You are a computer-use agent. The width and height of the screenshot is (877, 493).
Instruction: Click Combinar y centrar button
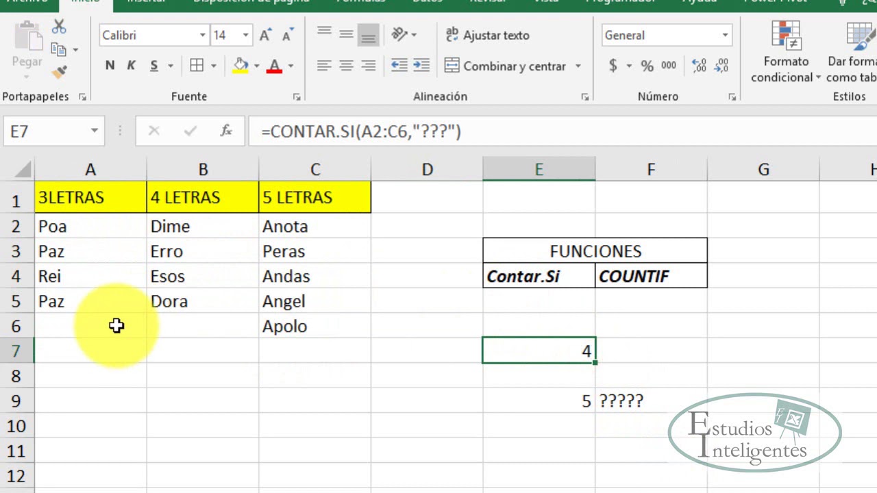pos(512,66)
